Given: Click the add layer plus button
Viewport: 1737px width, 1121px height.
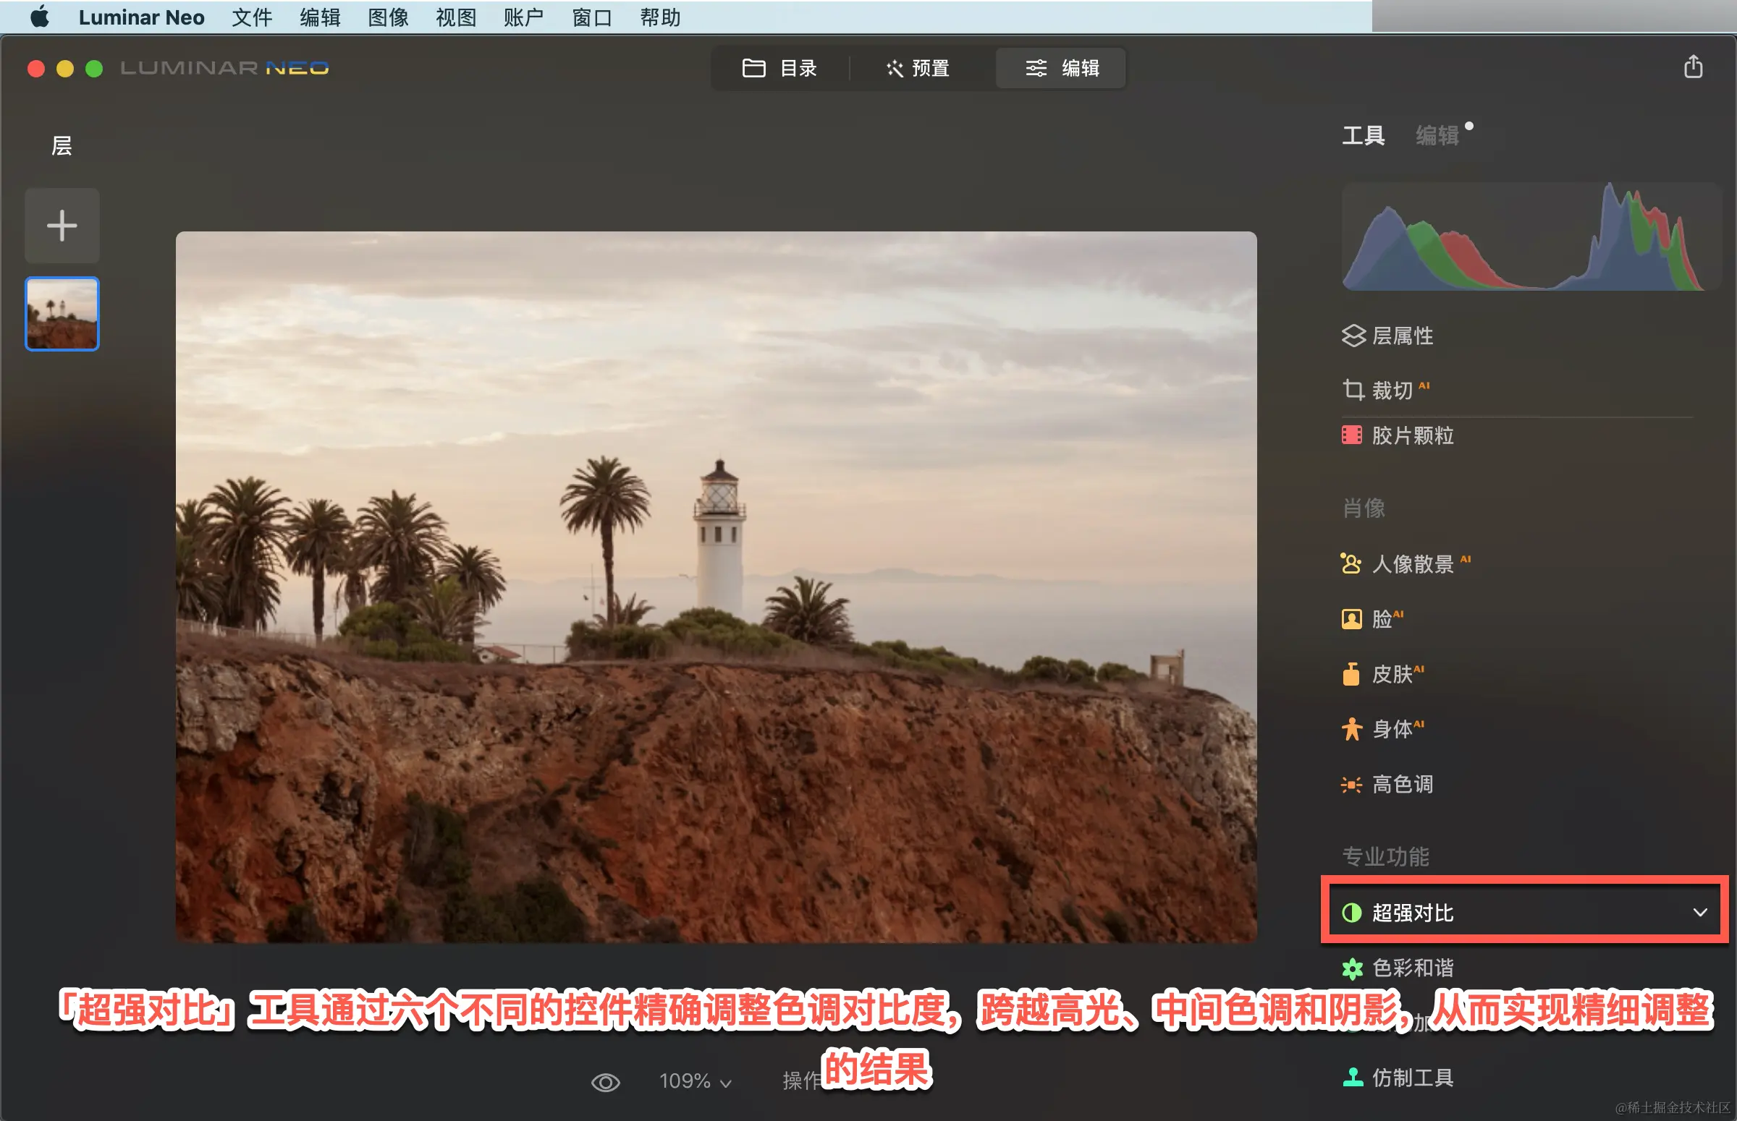Looking at the screenshot, I should pos(62,225).
